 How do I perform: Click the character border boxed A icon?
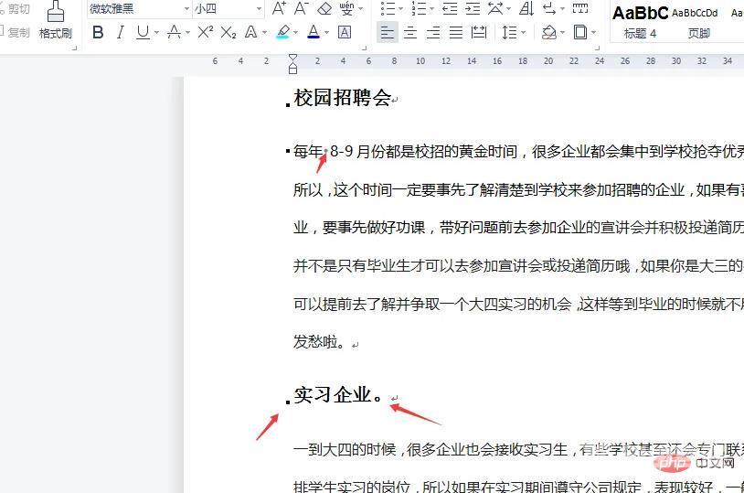click(345, 32)
